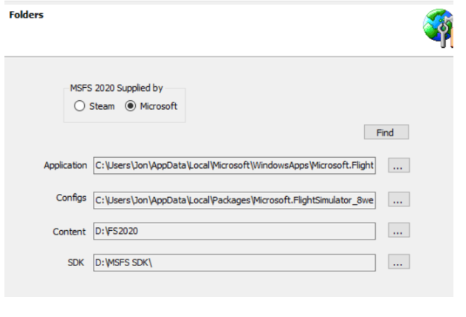This screenshot has height=317, width=466.
Task: Click into the SDK folder field
Action: click(235, 262)
